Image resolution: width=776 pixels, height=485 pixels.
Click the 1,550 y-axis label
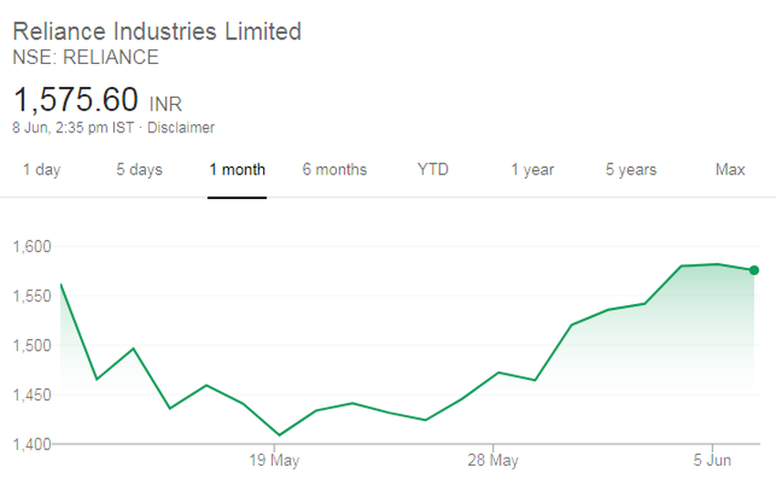click(x=32, y=296)
